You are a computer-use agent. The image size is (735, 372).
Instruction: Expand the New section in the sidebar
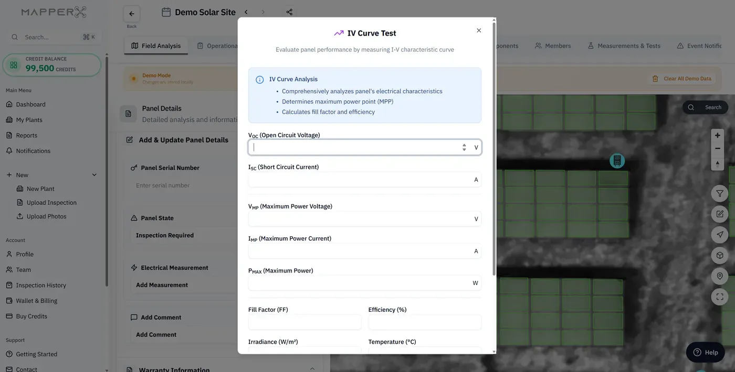(x=94, y=175)
